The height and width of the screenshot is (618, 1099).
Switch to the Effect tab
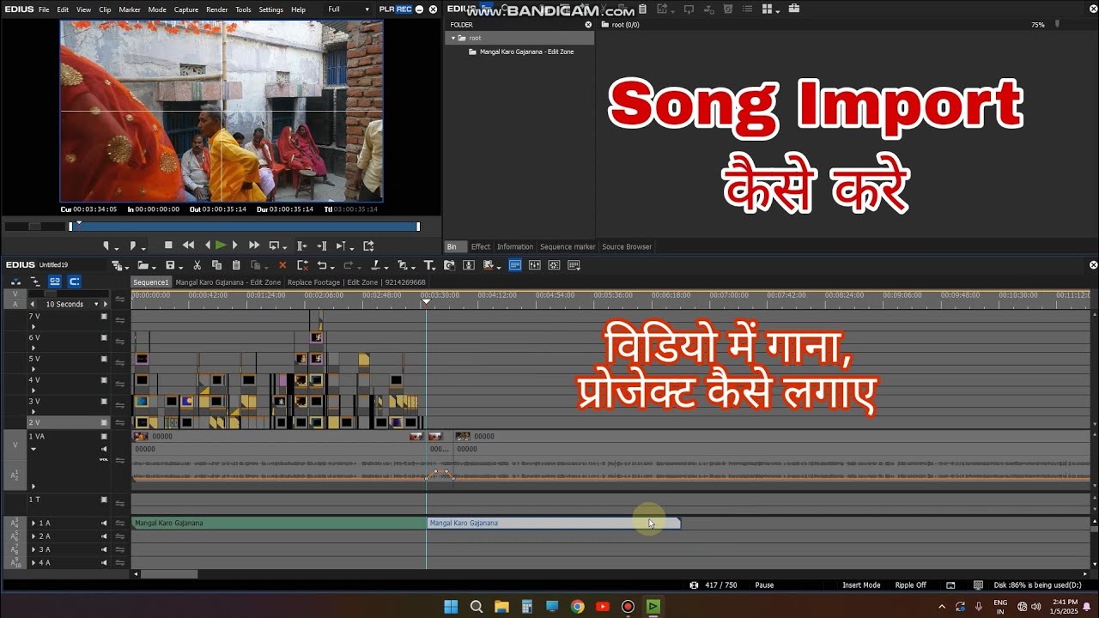[x=481, y=246]
